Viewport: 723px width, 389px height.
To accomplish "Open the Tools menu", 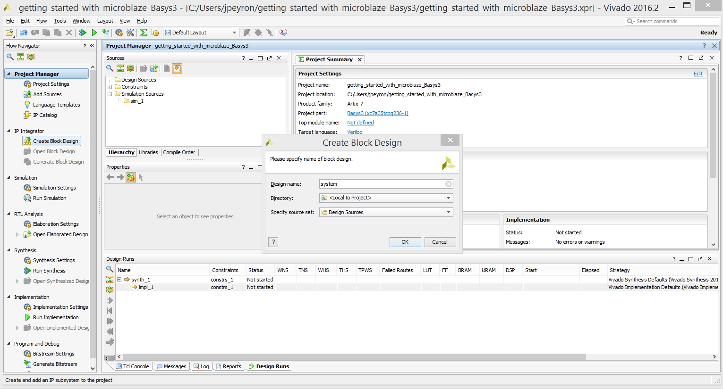I will pos(60,21).
